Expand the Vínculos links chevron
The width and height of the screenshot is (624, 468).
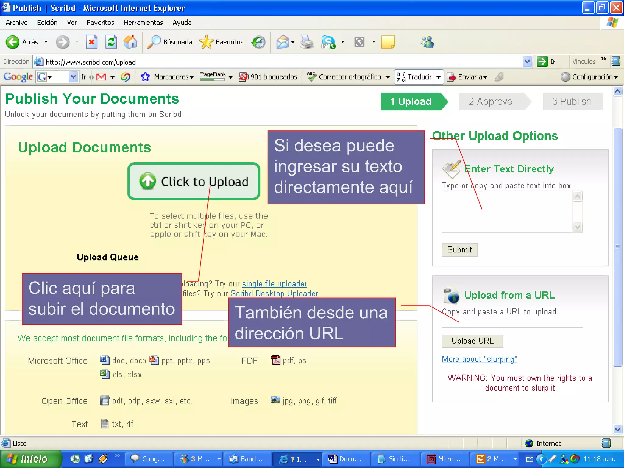pos(604,59)
